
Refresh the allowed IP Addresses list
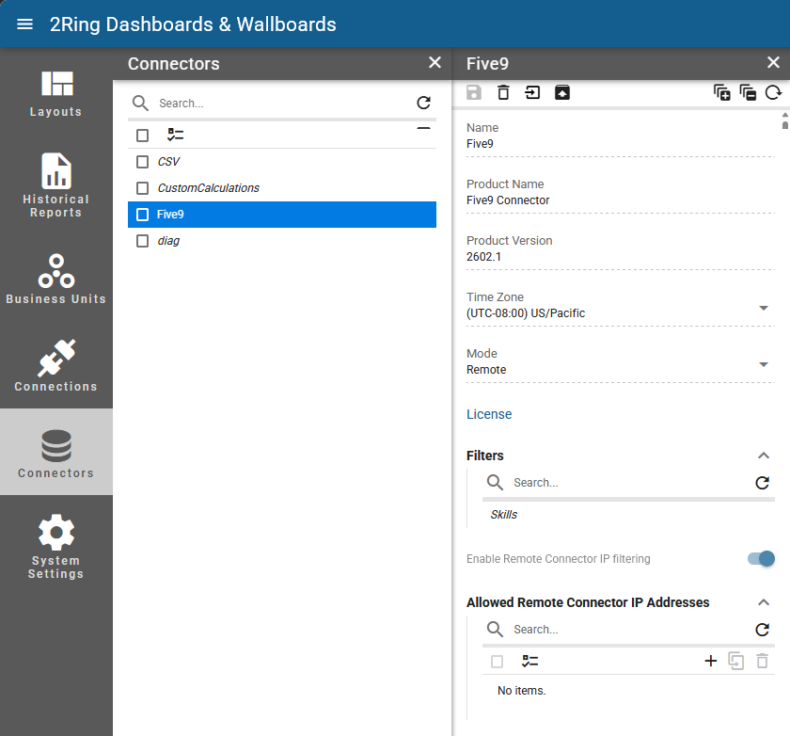click(763, 630)
